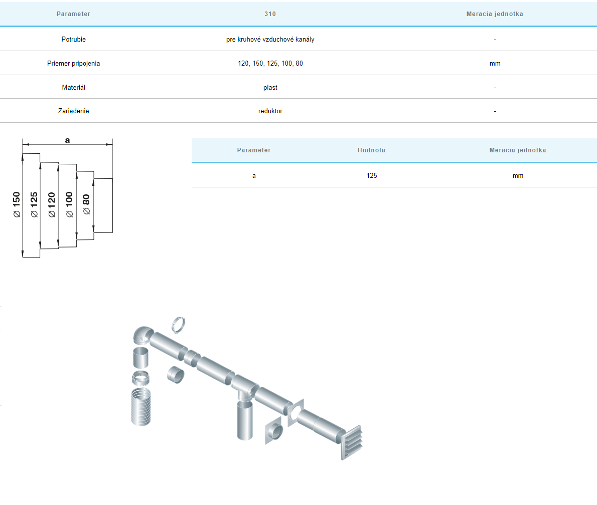Click the 'Hodnota' column header
The image size is (597, 505).
point(371,150)
